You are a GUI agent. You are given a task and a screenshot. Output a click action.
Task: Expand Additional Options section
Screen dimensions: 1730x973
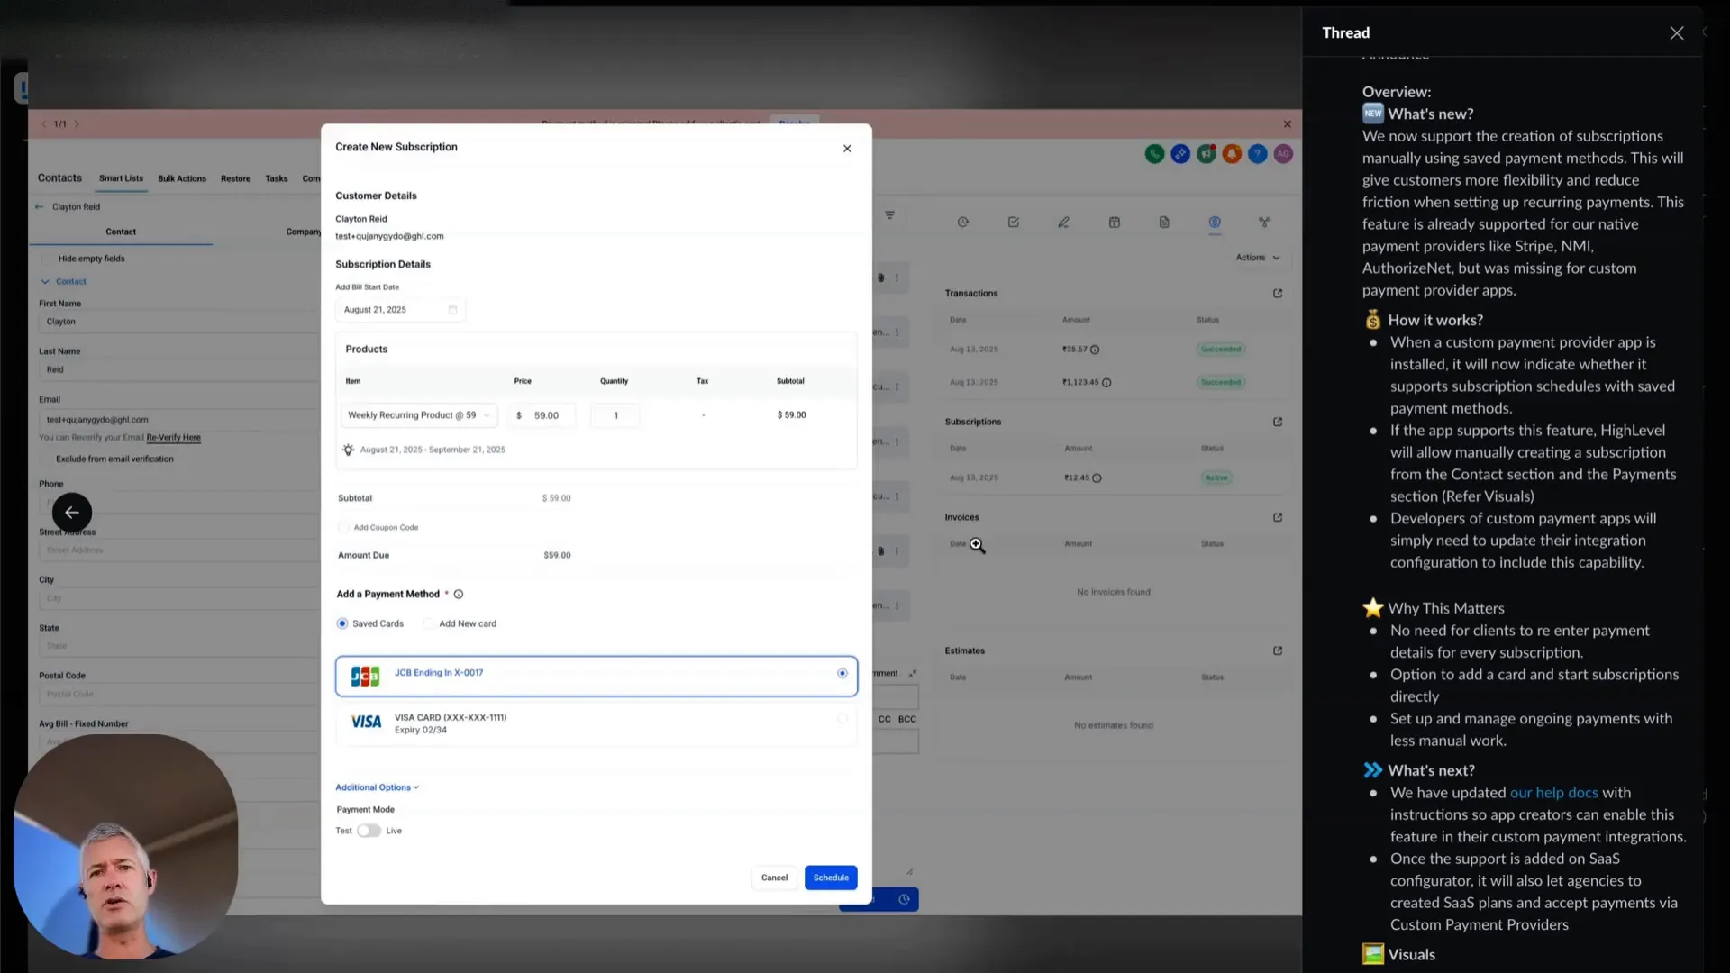(x=378, y=787)
